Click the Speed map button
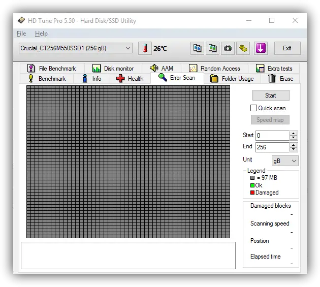The image size is (320, 287). point(270,119)
